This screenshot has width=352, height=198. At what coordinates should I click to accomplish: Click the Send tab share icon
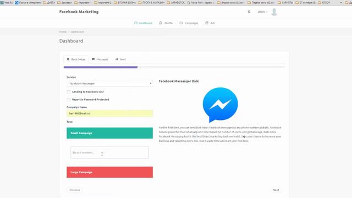click(x=117, y=59)
